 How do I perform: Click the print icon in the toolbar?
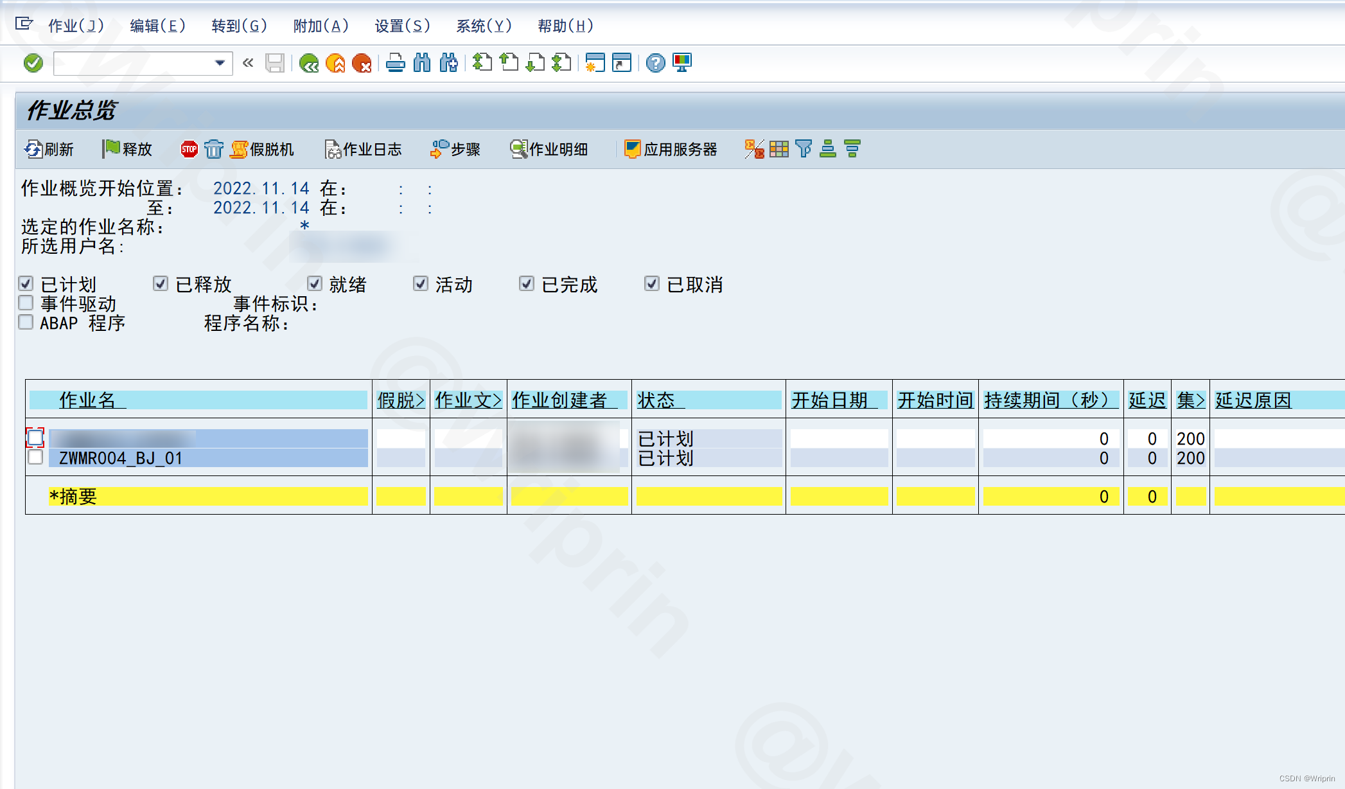tap(394, 63)
